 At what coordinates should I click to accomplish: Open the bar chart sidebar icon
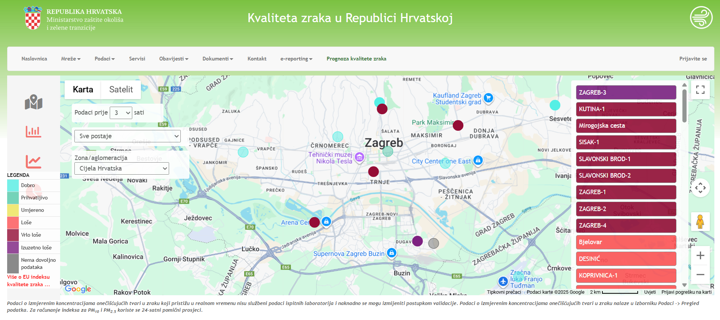33,131
